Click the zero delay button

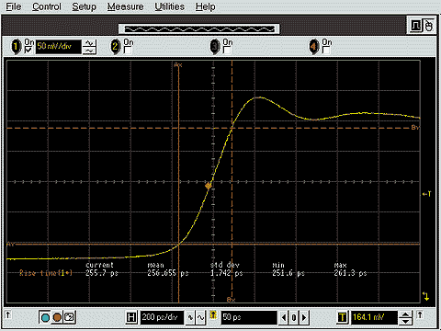[x=294, y=317]
